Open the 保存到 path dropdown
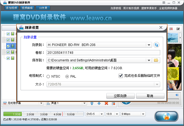This screenshot has height=126, width=184. point(149,60)
